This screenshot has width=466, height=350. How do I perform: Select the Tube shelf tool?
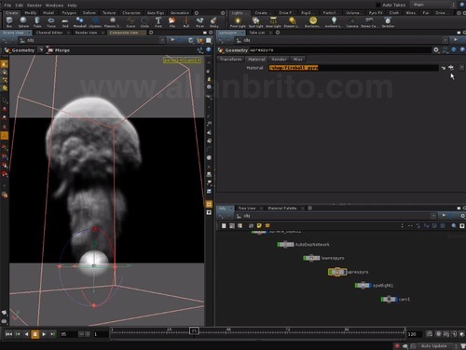tap(37, 21)
